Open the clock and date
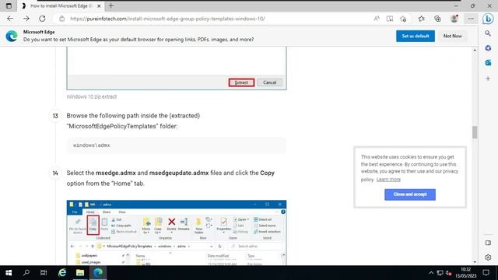This screenshot has width=498, height=280. 465,273
